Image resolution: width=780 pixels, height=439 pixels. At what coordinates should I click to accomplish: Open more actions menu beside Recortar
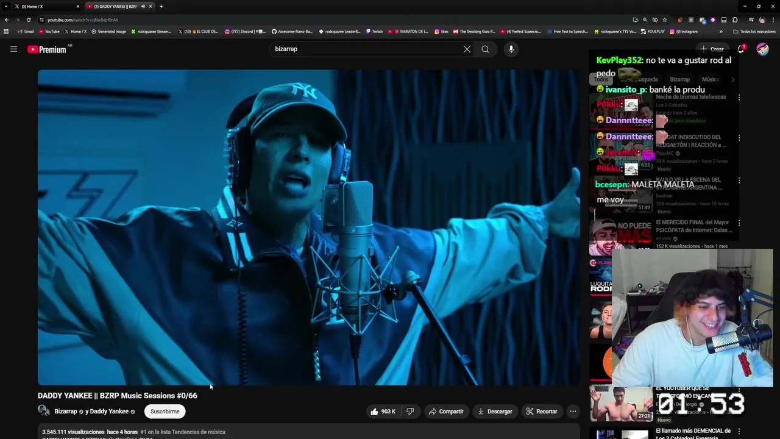click(573, 412)
